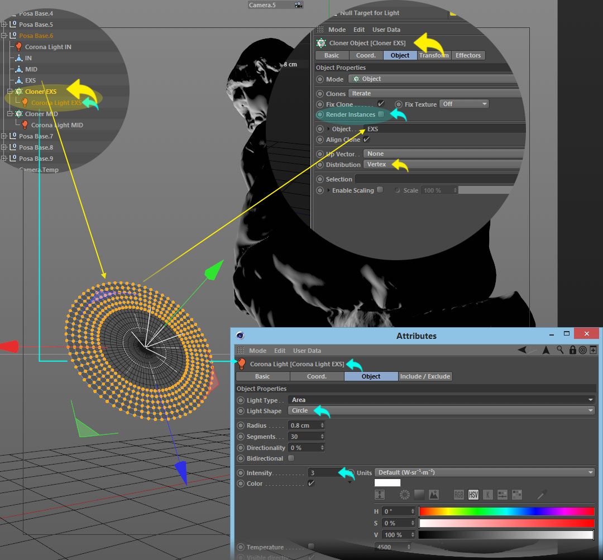Toggle the Color checkbox under Intensity
Viewport: 603px width, 560px height.
point(311,483)
